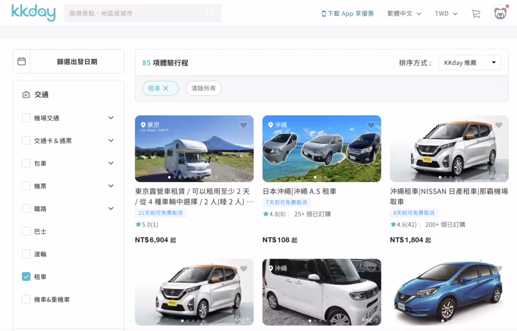Favorite the second-row 沖繩 white van card
The image size is (517, 331).
click(371, 269)
